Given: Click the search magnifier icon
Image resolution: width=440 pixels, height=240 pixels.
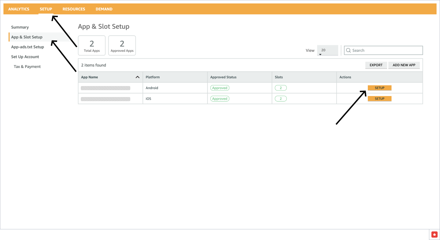Looking at the screenshot, I should 349,50.
